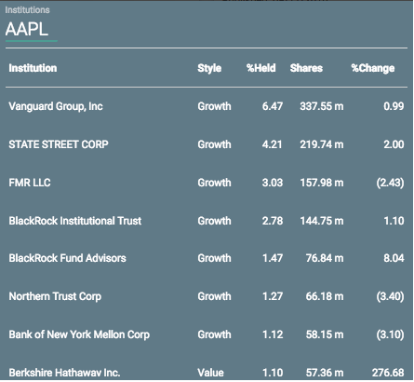The height and width of the screenshot is (382, 414).
Task: Click State Street's 4.21 %Held value
Action: tap(273, 144)
